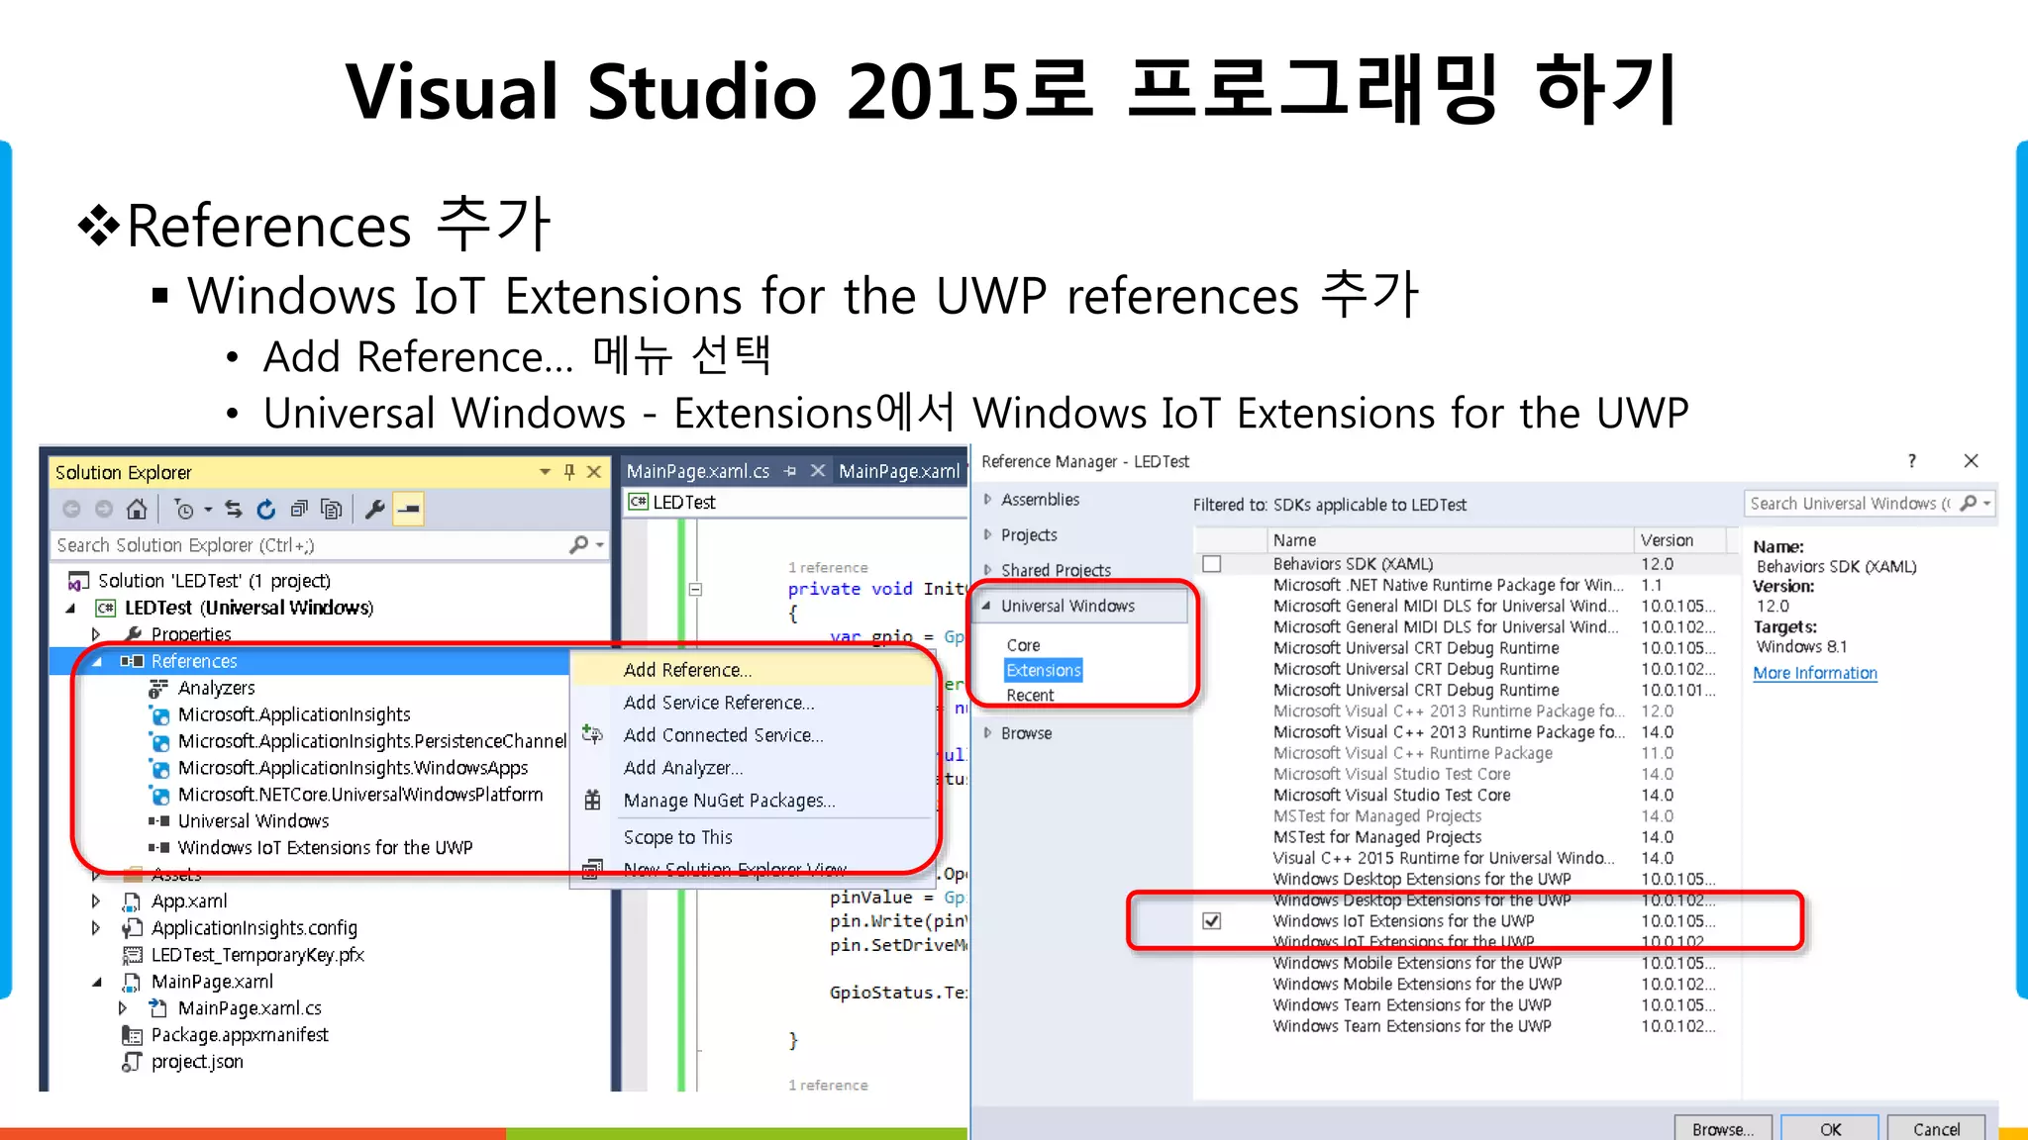This screenshot has height=1140, width=2028.
Task: Click the Name column header
Action: click(1450, 540)
